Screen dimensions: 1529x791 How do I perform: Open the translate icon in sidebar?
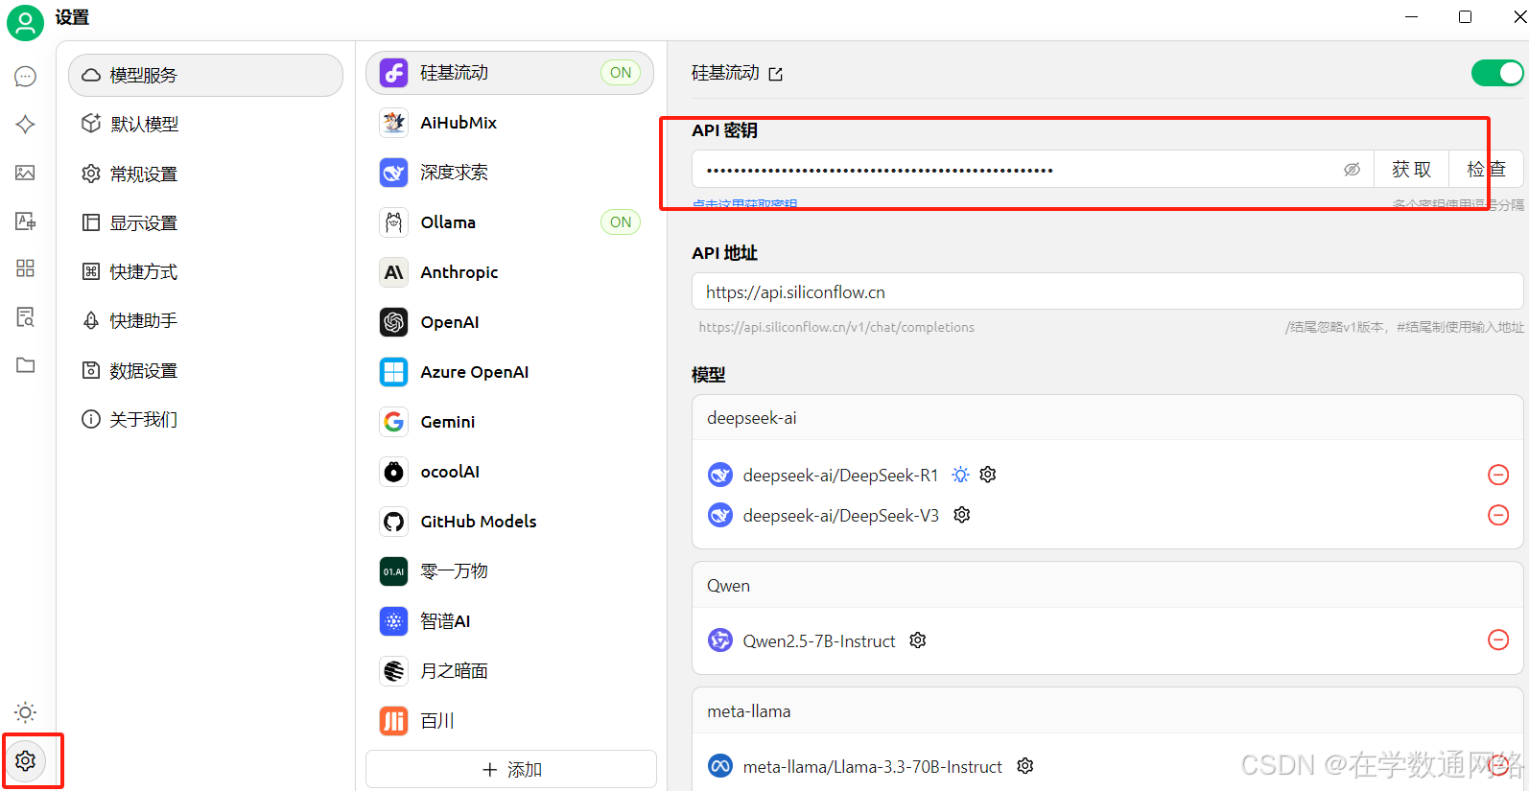pos(26,221)
